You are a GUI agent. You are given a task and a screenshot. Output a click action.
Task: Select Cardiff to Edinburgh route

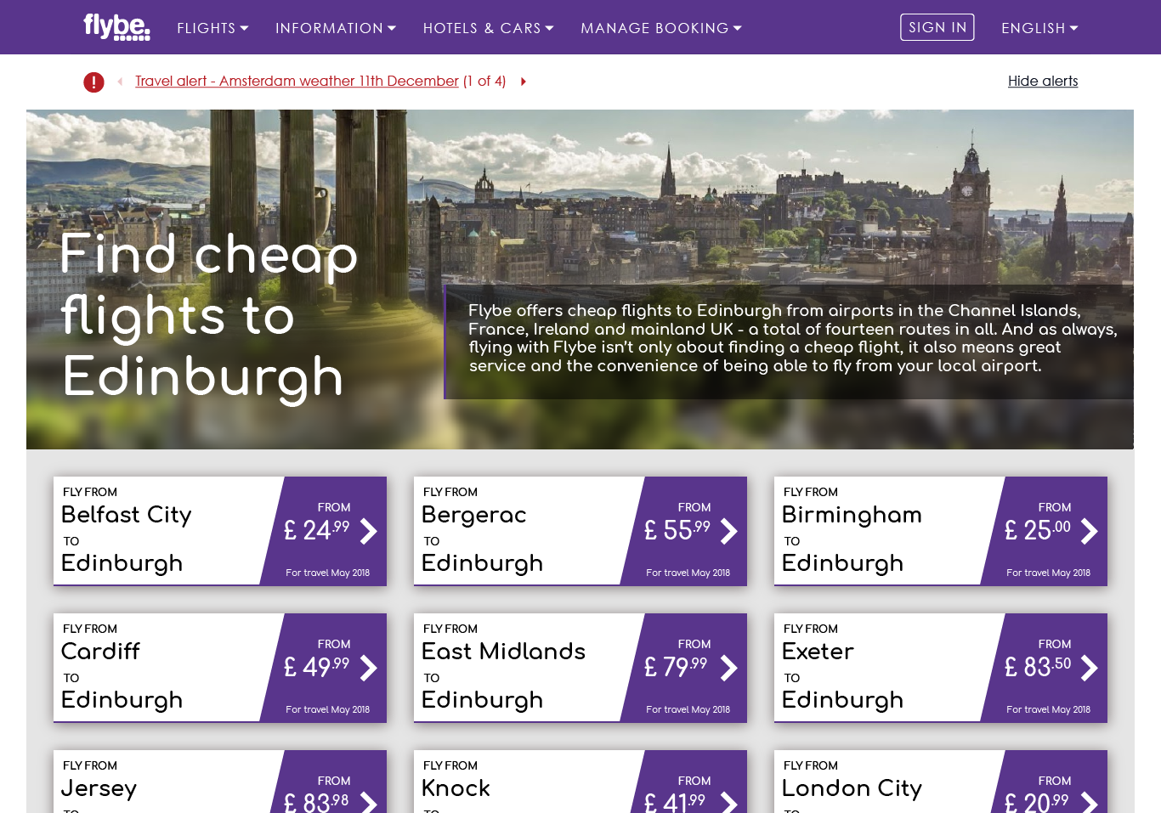[220, 668]
